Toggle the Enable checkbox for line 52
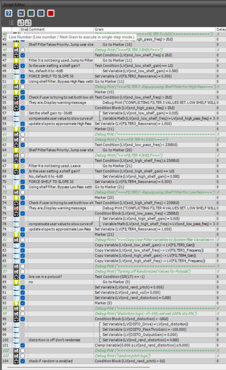 (23, 87)
